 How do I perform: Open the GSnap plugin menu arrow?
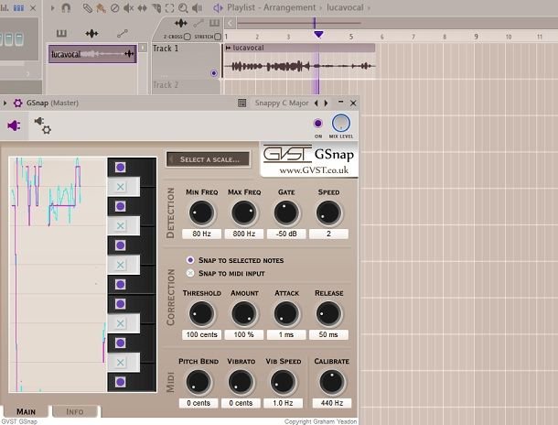pos(5,103)
